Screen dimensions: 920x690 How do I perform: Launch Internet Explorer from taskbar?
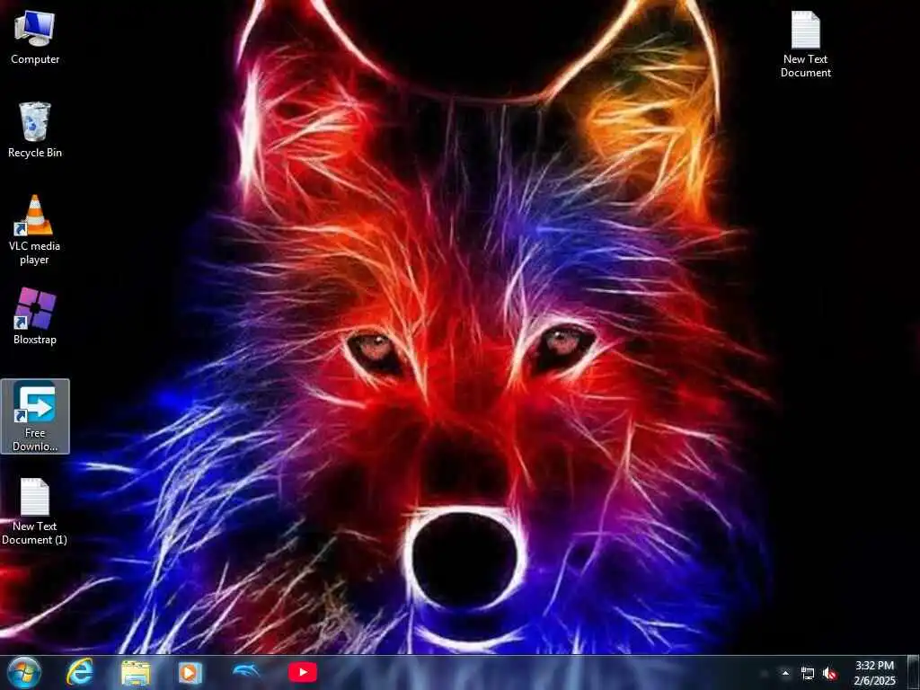tap(80, 672)
